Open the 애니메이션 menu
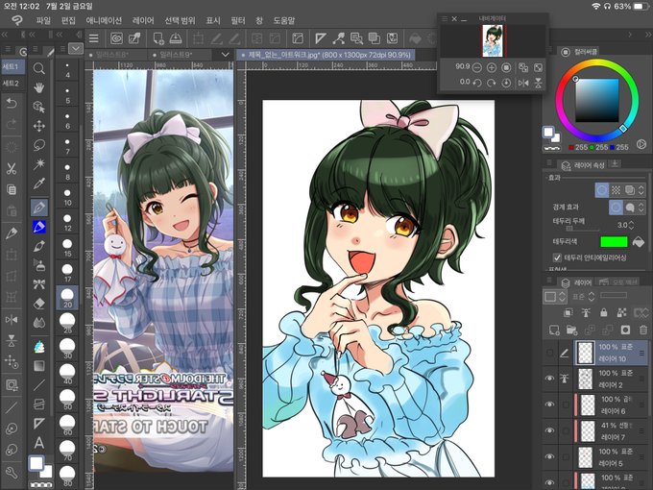653x490 pixels. (x=104, y=20)
